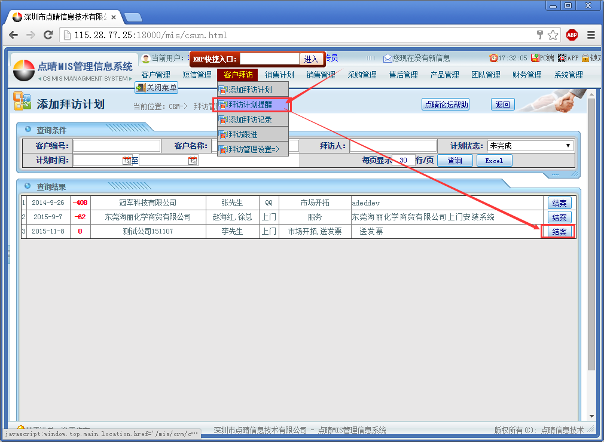Open the 销售管理 menu
This screenshot has width=604, height=442.
pyautogui.click(x=321, y=75)
